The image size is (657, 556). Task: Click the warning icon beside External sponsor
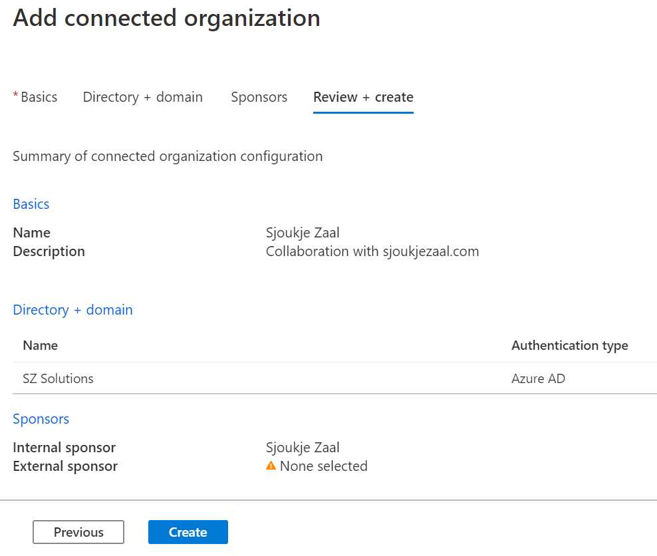(270, 466)
